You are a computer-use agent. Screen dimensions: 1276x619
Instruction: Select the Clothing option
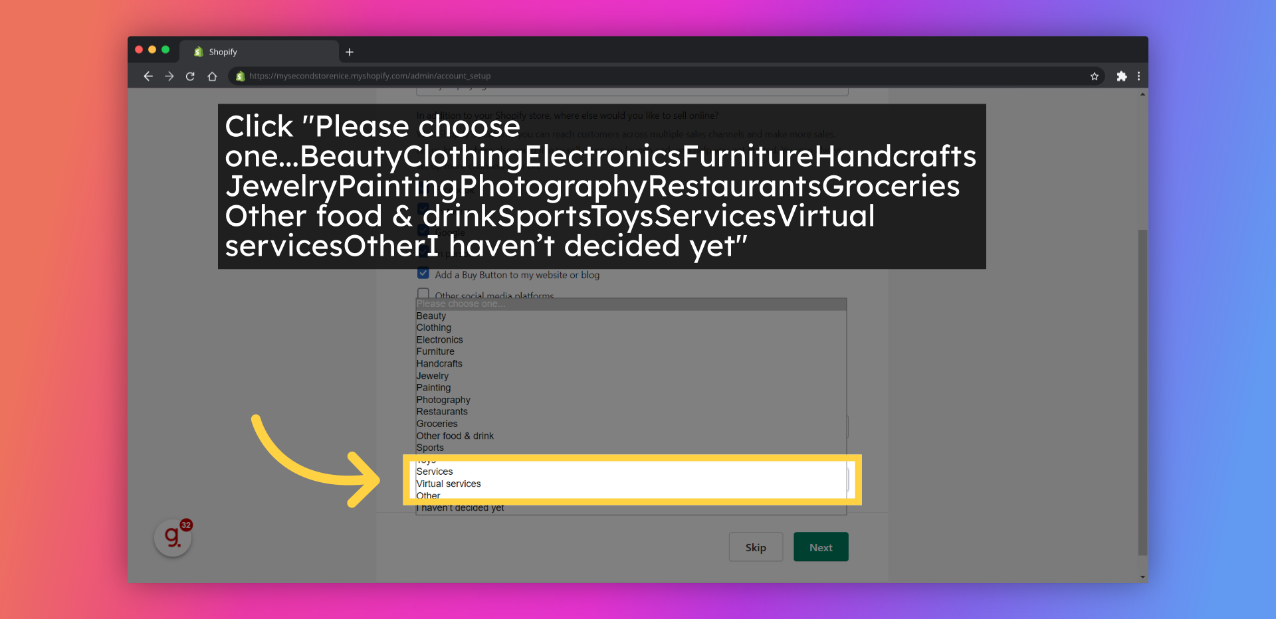[631, 328]
